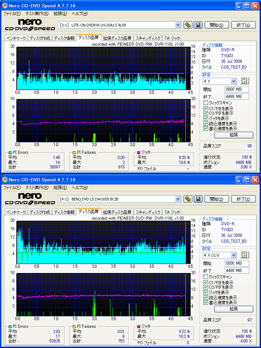Viewport: 261px width, 348px height.
Task: Click 開始 0000 MB field in top window
Action: click(237, 89)
